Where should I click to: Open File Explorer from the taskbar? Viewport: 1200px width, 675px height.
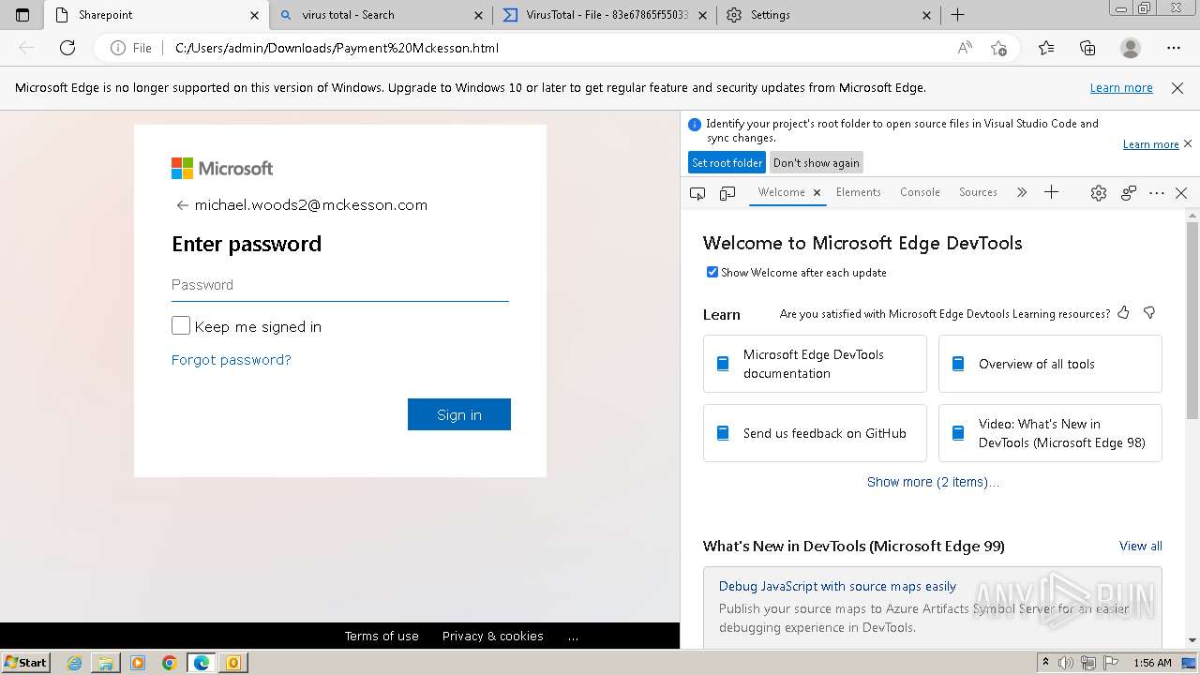point(106,663)
